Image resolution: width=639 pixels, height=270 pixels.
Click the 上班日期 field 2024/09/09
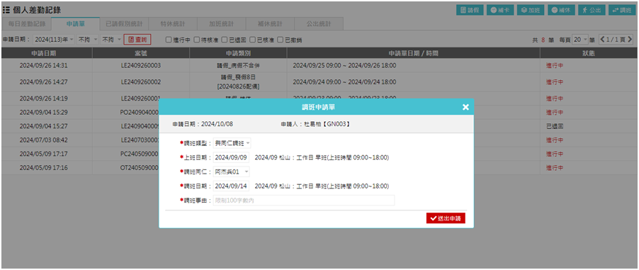[231, 157]
